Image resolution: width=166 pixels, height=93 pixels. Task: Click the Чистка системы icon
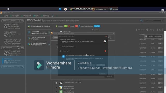click(6, 35)
